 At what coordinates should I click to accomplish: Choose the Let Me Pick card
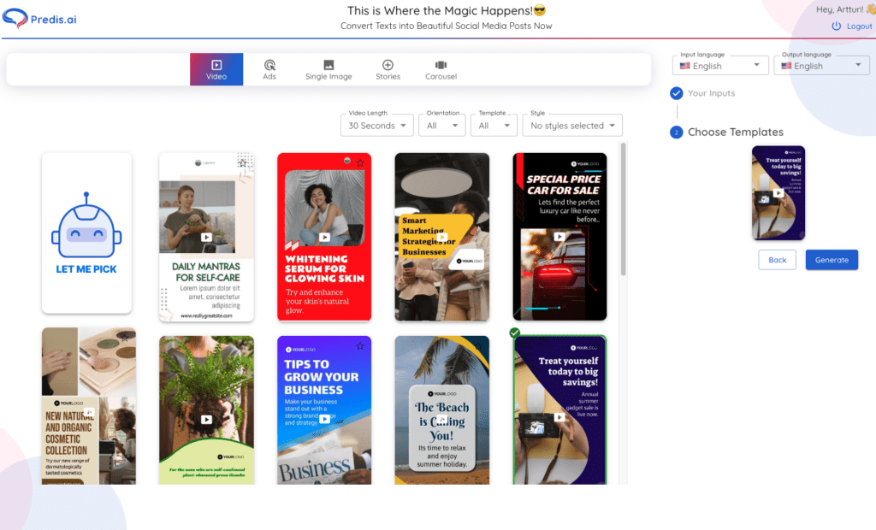[86, 233]
